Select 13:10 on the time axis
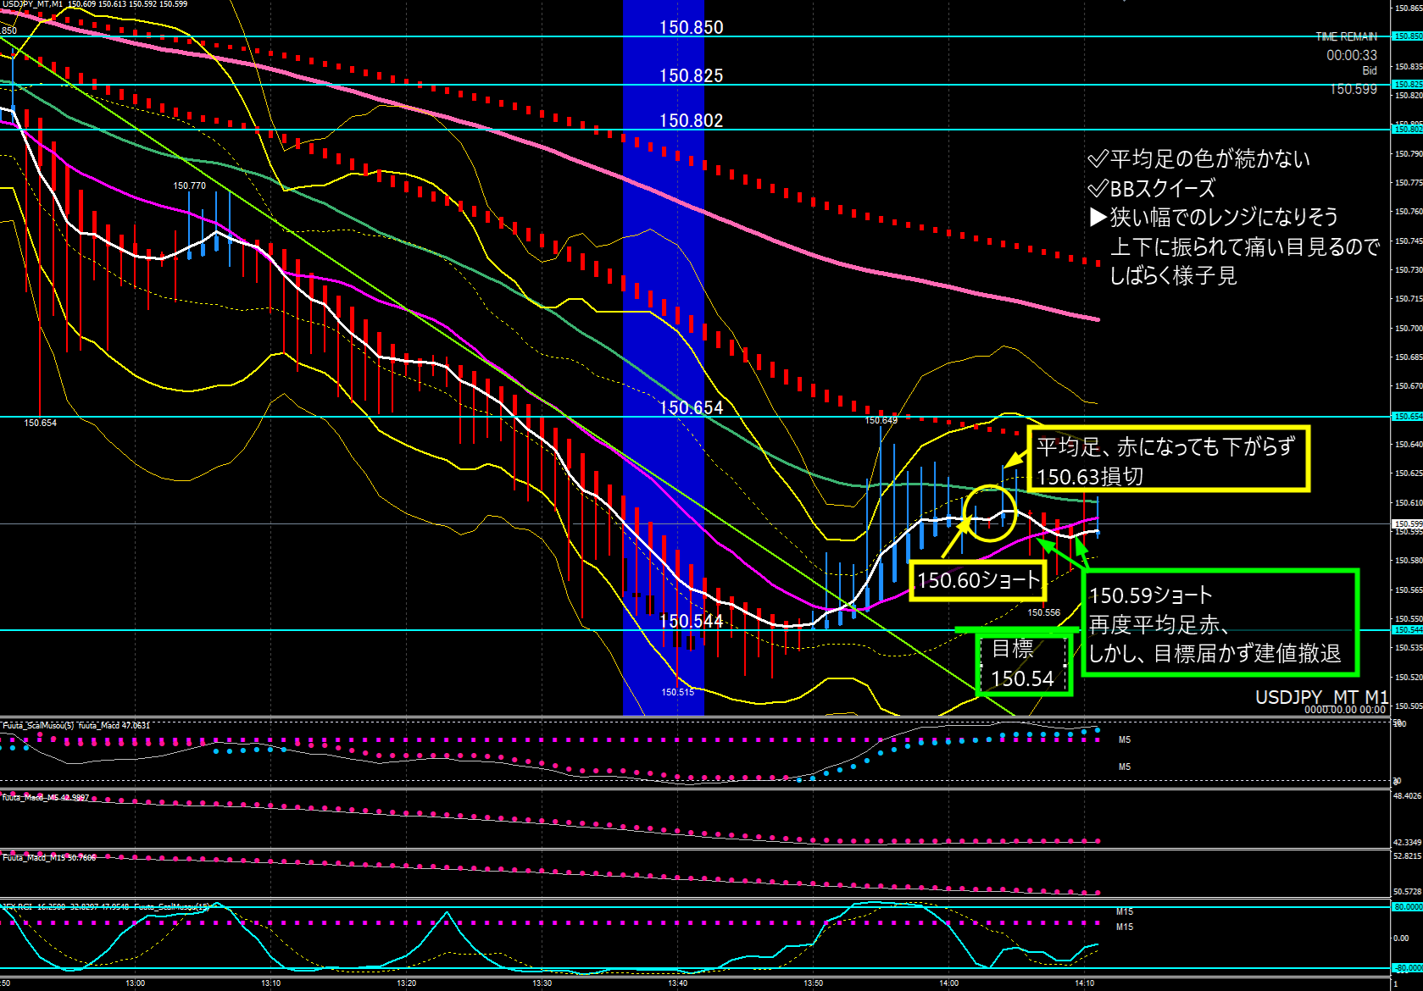The width and height of the screenshot is (1423, 991). point(271,983)
